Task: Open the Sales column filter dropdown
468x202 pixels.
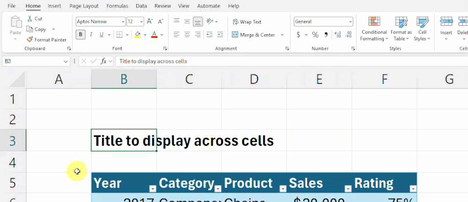Action: pyautogui.click(x=348, y=188)
